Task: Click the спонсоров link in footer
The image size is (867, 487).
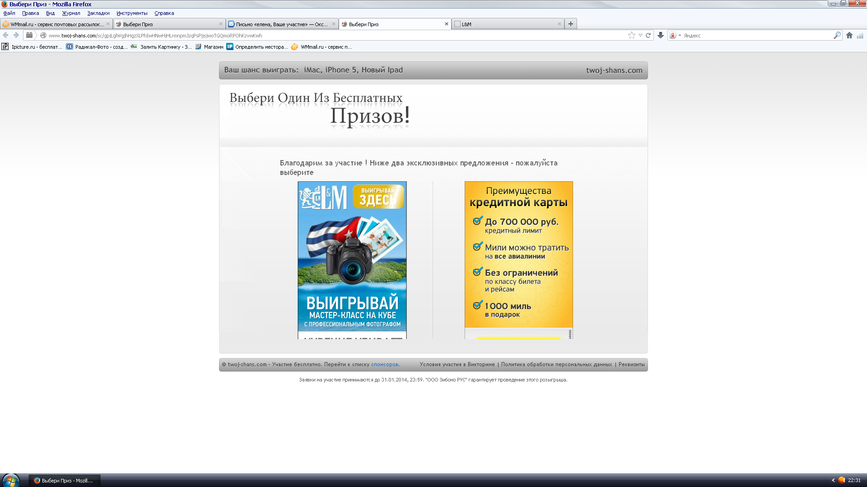Action: [x=385, y=364]
